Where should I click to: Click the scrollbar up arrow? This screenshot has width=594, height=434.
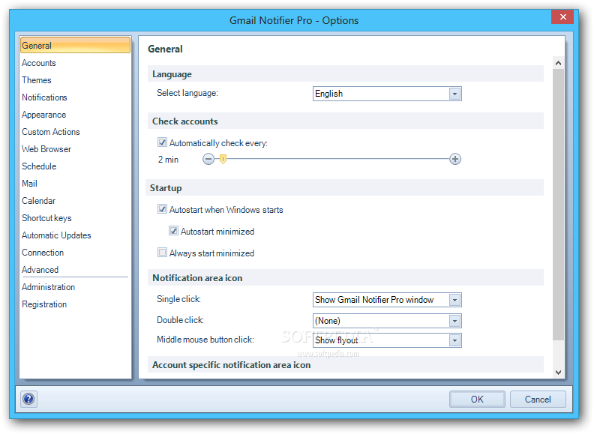[558, 63]
